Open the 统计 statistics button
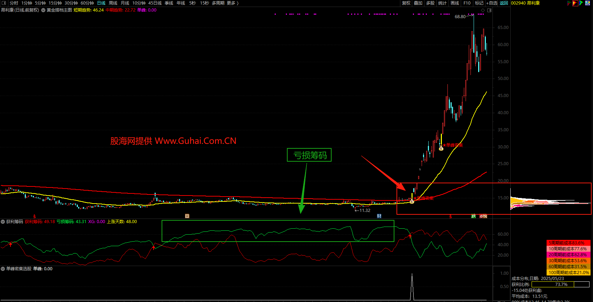Image resolution: width=593 pixels, height=302 pixels. (x=443, y=3)
